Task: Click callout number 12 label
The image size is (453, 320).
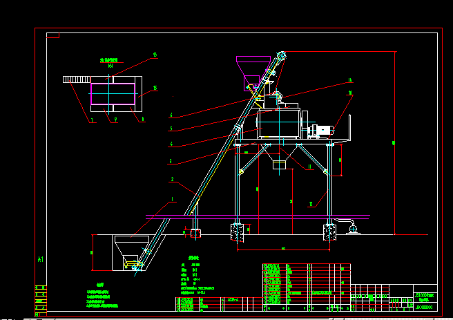Action: click(311, 204)
